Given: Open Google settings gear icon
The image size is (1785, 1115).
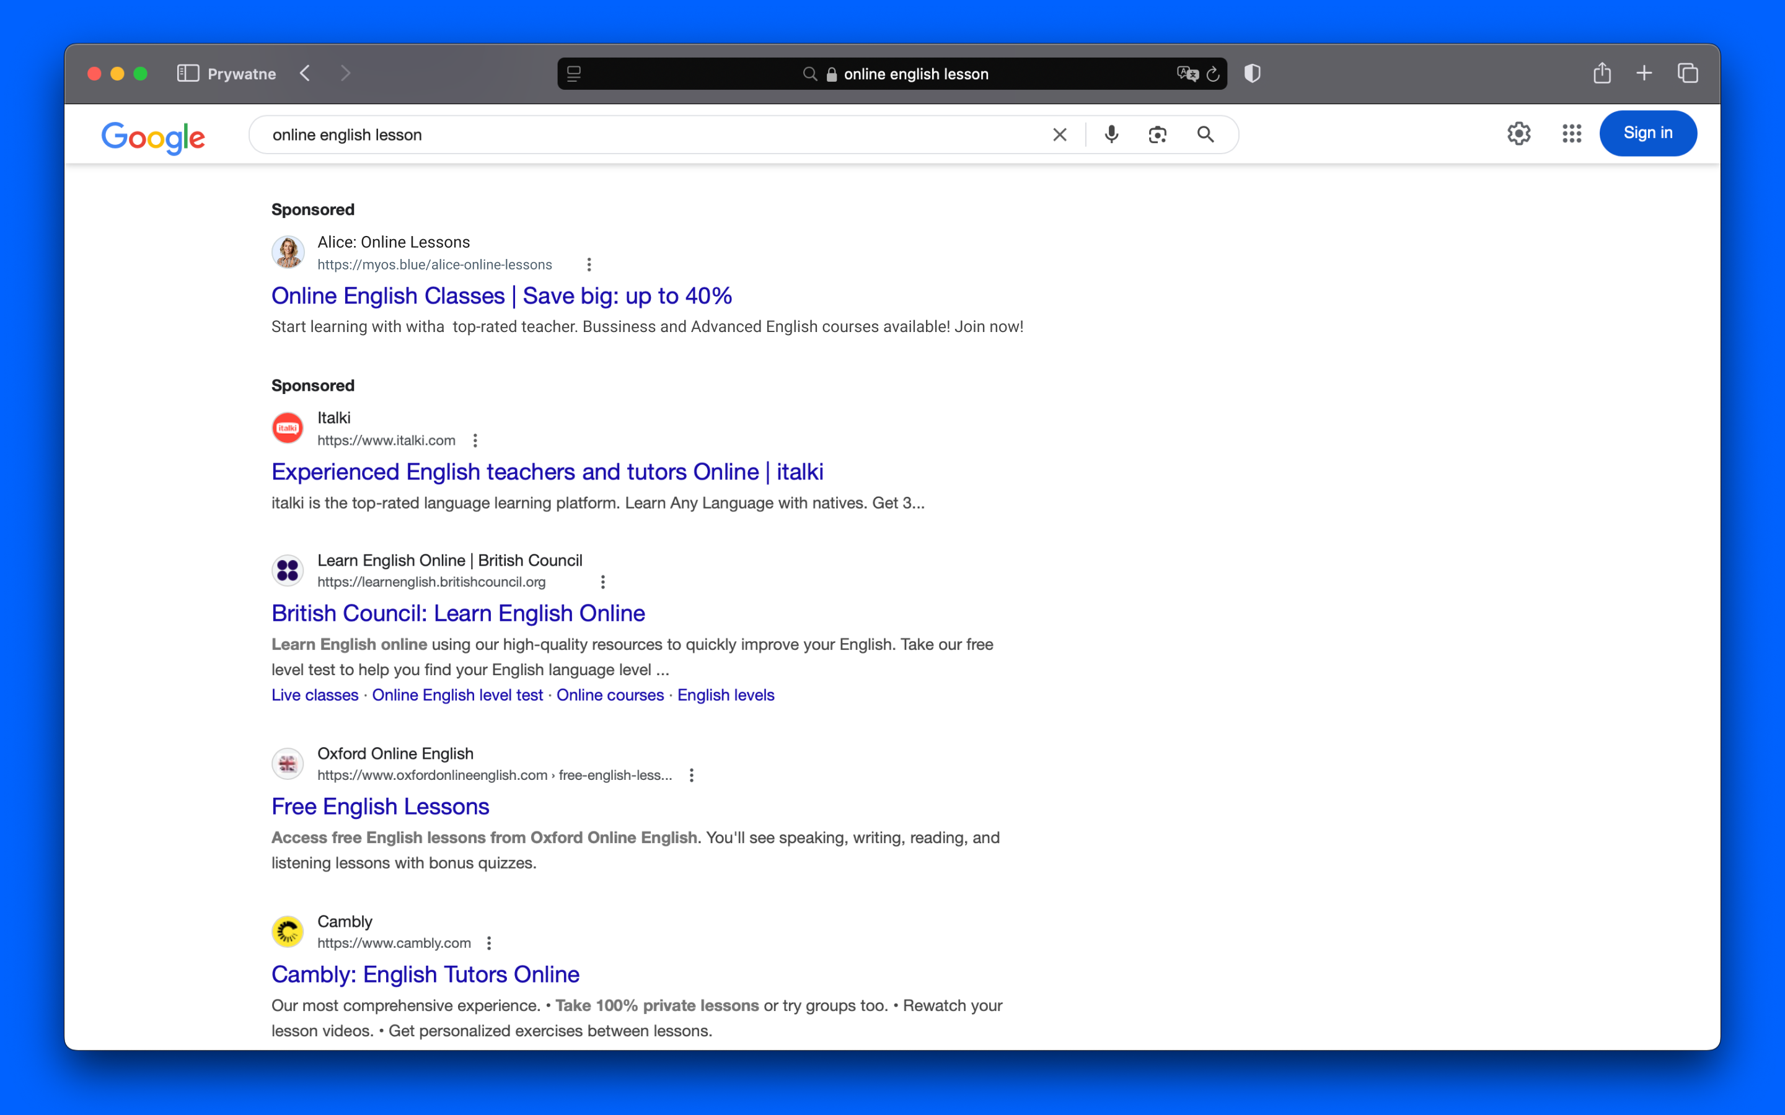Looking at the screenshot, I should tap(1518, 133).
